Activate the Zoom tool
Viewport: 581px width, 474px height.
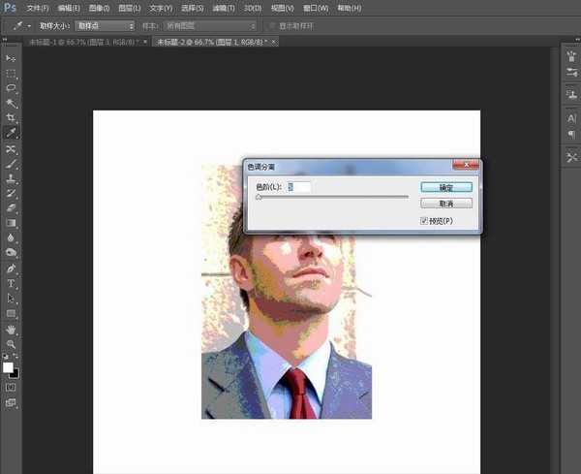12,344
